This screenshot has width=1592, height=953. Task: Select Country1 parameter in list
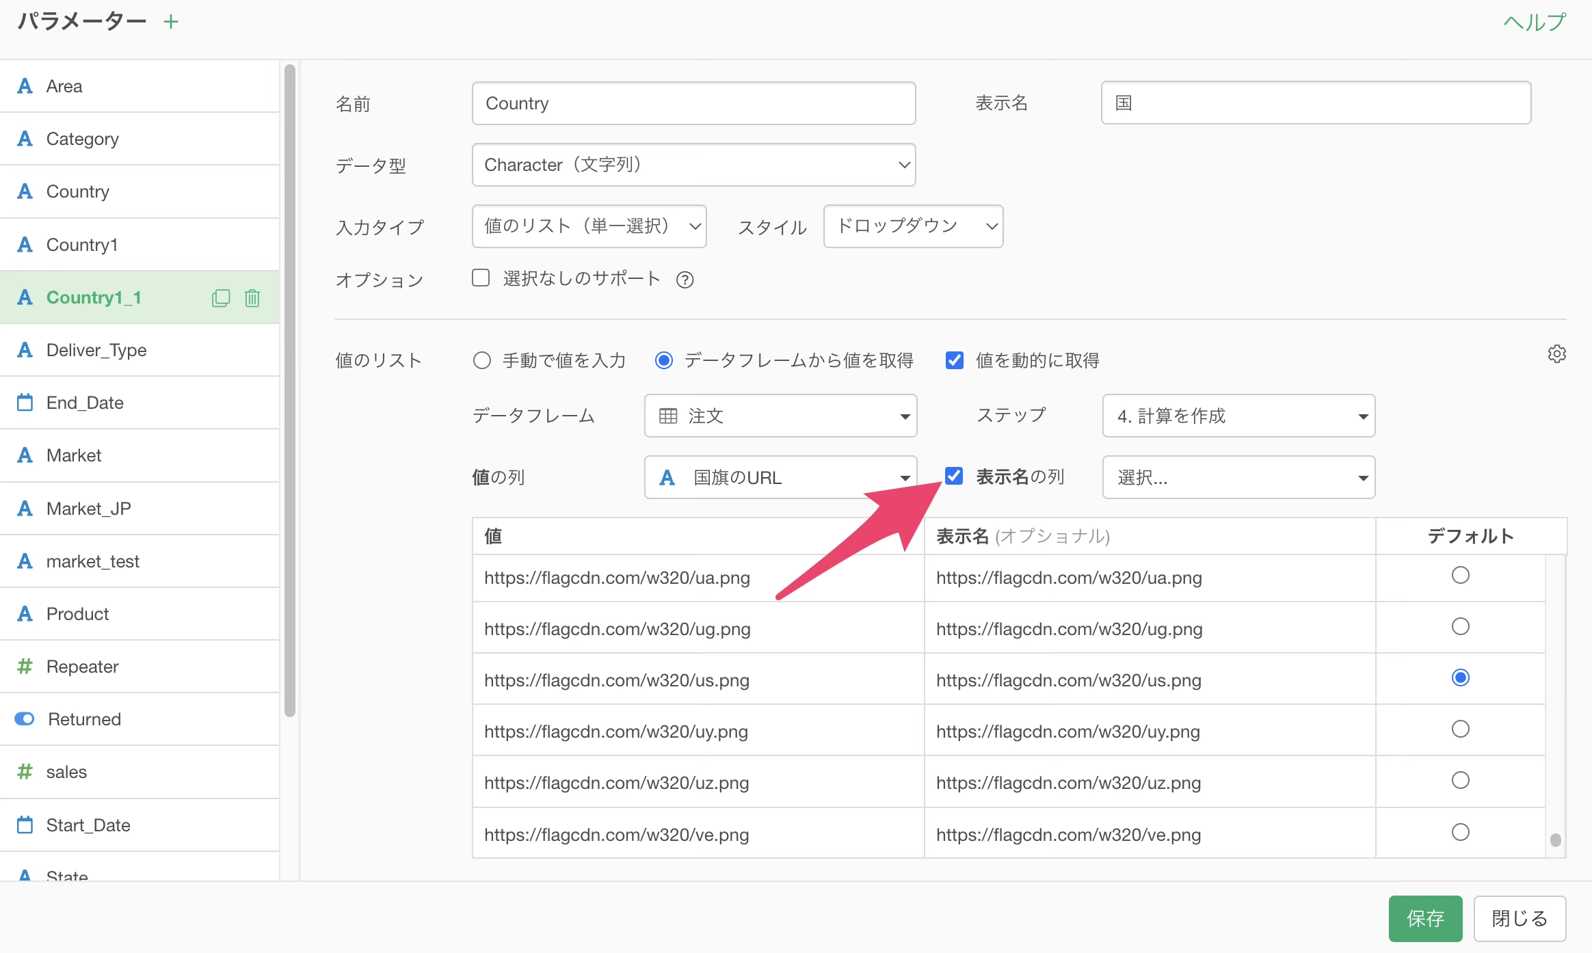pyautogui.click(x=140, y=245)
